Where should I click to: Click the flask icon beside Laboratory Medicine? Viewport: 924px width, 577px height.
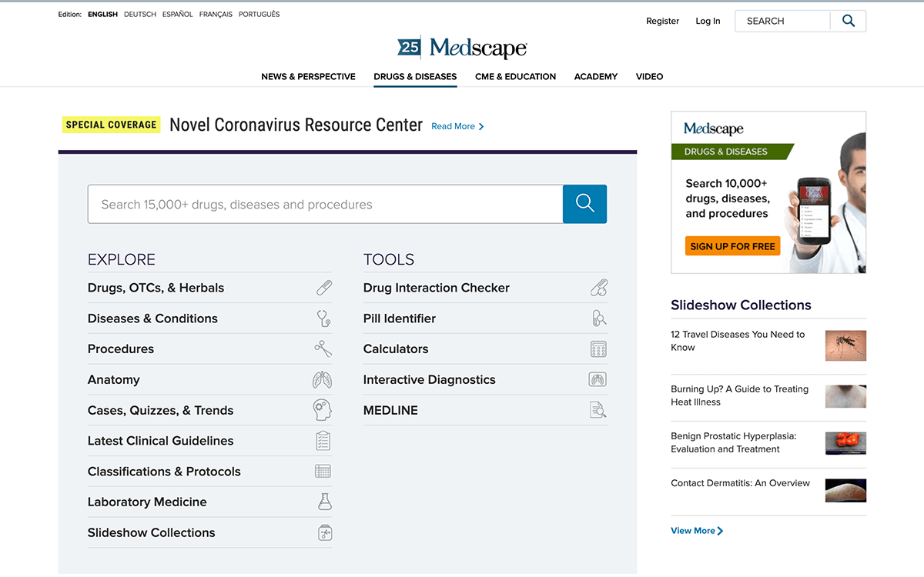pos(325,502)
